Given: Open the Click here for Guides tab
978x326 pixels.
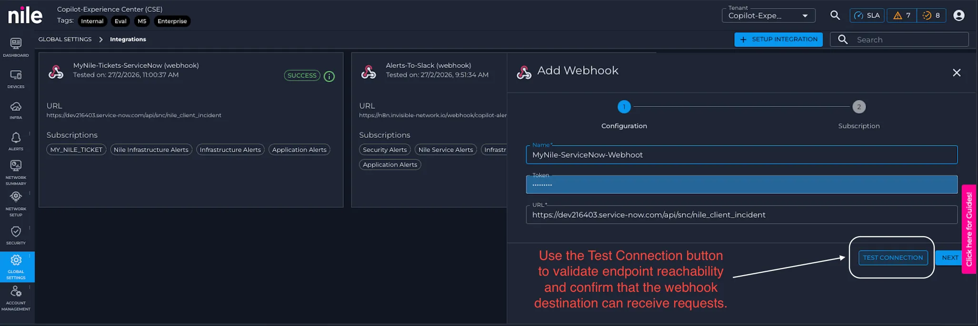Looking at the screenshot, I should pos(969,229).
